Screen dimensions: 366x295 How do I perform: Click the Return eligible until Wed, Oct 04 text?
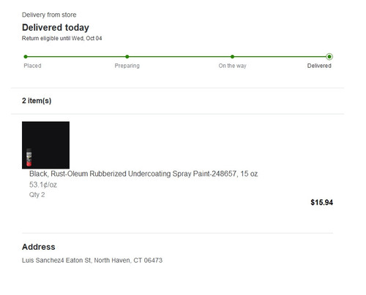pos(62,38)
